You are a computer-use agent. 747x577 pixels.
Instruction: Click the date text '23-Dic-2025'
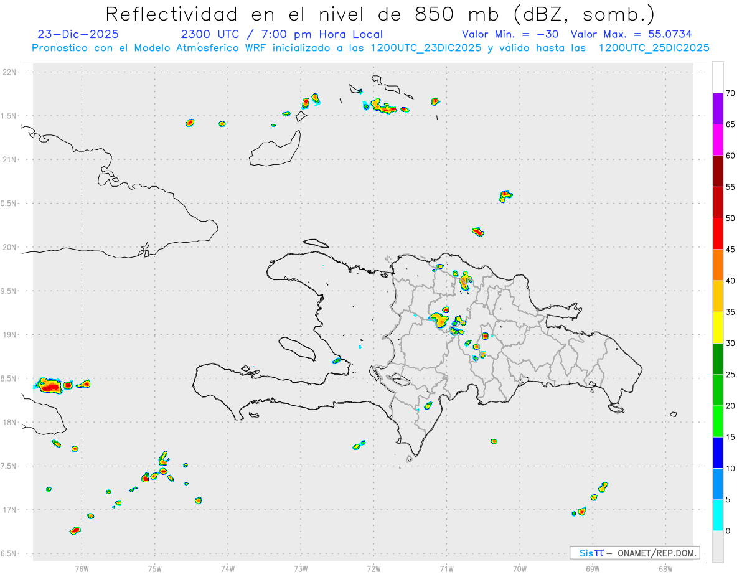78,34
